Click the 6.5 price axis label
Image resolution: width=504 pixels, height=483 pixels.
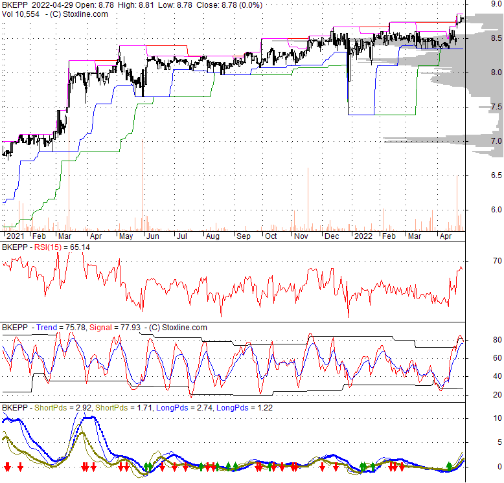[496, 175]
